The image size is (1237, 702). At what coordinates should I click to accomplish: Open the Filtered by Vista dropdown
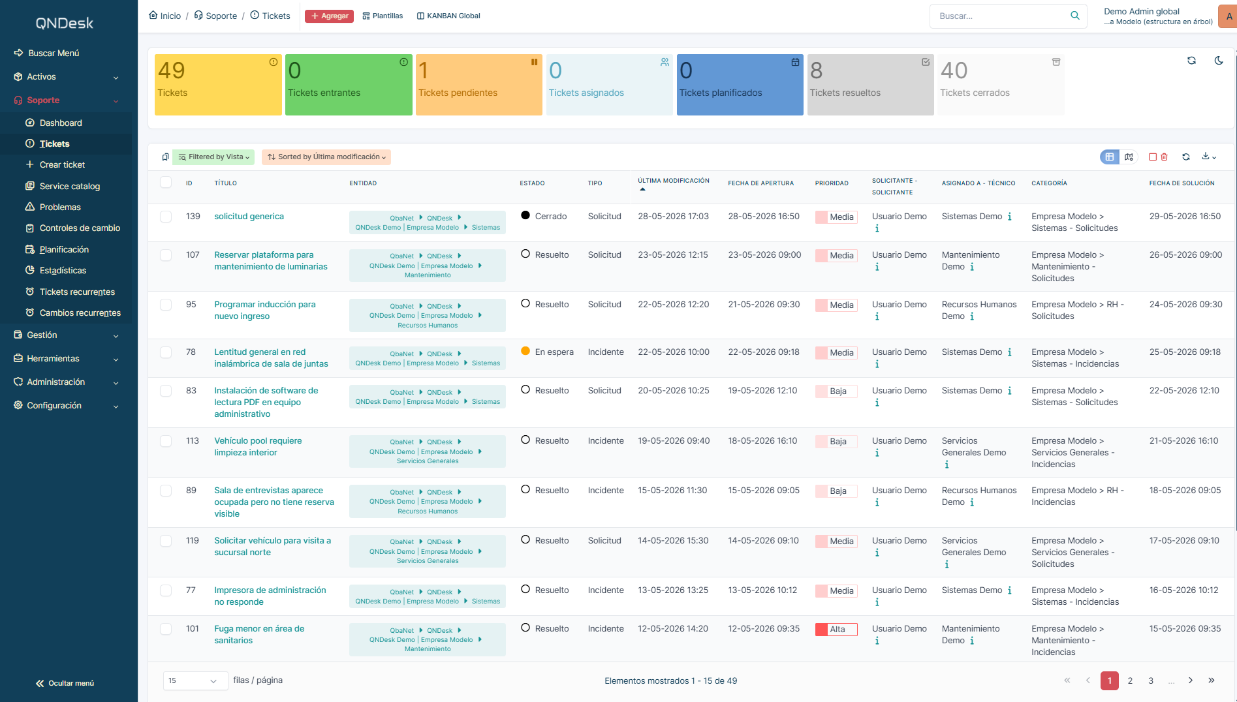(x=213, y=157)
